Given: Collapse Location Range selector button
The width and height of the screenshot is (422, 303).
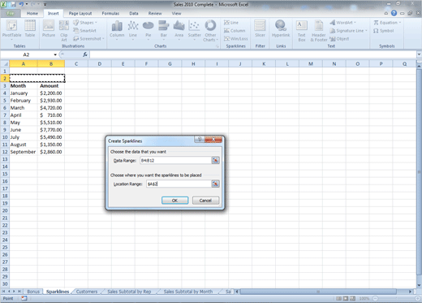Looking at the screenshot, I should [215, 184].
